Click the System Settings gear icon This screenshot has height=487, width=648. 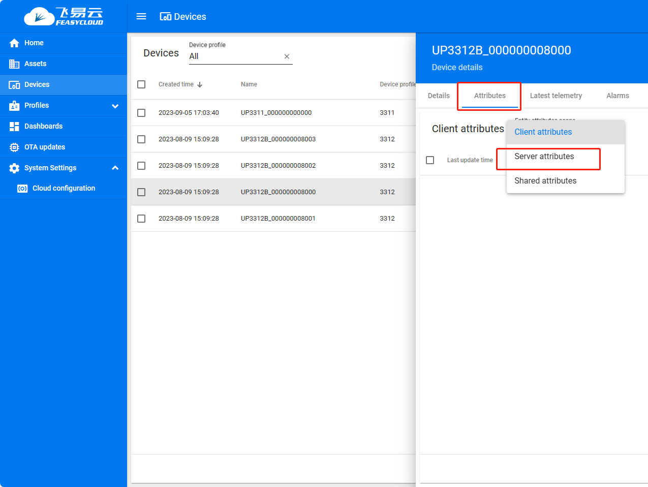click(14, 168)
